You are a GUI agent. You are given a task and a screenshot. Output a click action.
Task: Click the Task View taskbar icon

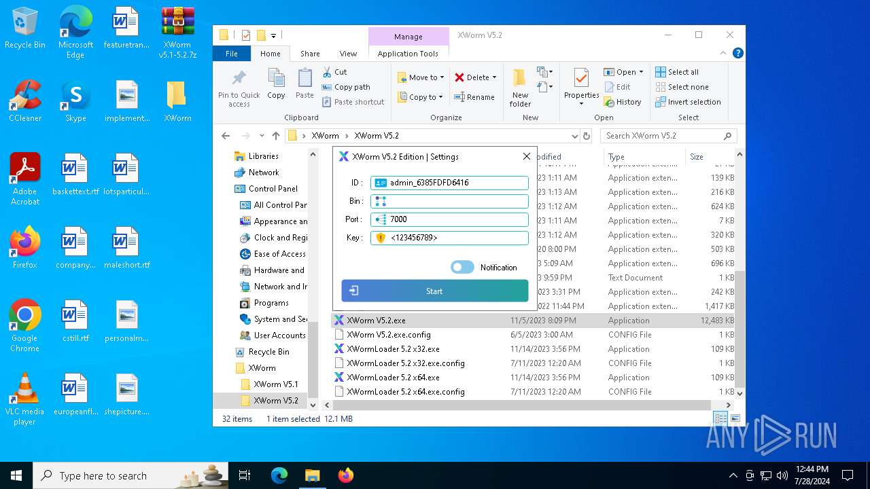click(x=245, y=475)
